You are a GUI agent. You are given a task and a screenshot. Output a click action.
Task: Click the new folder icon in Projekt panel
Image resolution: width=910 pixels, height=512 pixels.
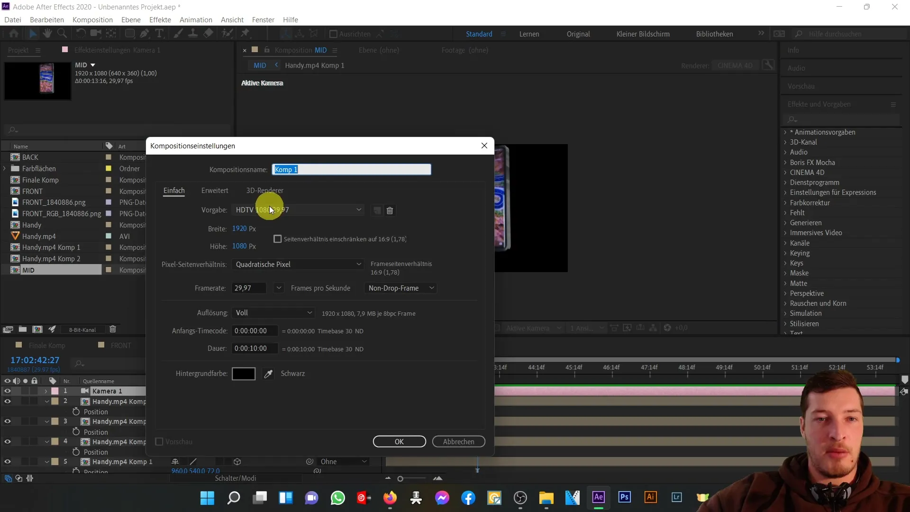[x=22, y=329]
